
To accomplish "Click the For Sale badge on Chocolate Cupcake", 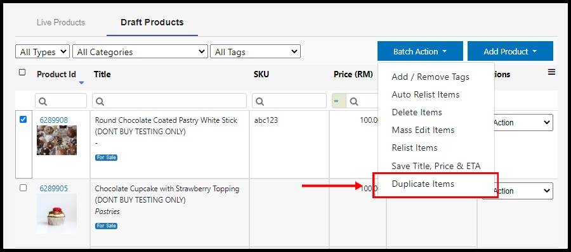I will click(x=106, y=226).
